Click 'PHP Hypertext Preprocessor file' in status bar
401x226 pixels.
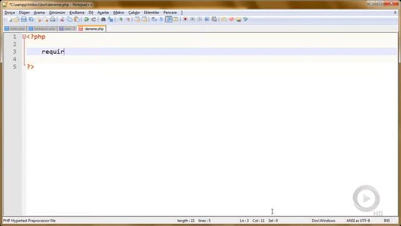coord(29,220)
